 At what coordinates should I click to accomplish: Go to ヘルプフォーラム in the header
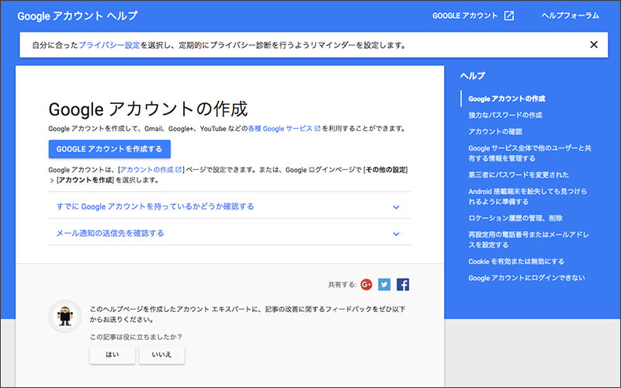pos(571,16)
